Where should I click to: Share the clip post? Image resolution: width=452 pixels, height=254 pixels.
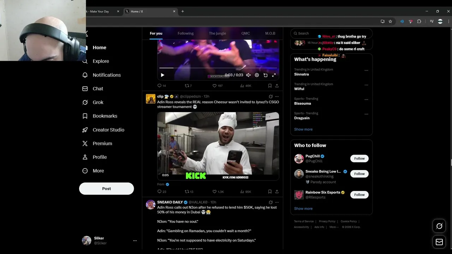[x=277, y=192]
